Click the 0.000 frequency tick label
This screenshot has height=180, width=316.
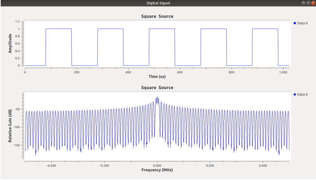(157, 165)
